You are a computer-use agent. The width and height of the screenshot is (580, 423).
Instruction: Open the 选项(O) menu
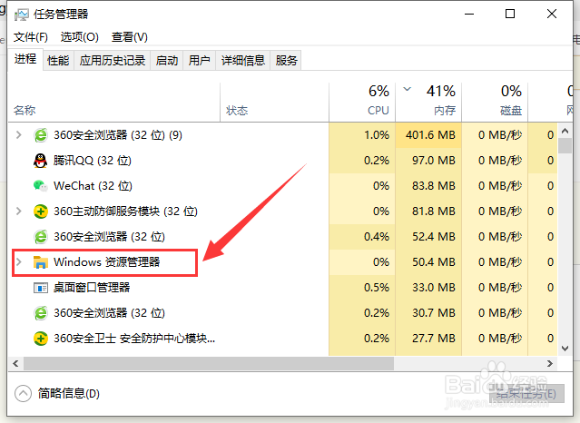tap(80, 37)
